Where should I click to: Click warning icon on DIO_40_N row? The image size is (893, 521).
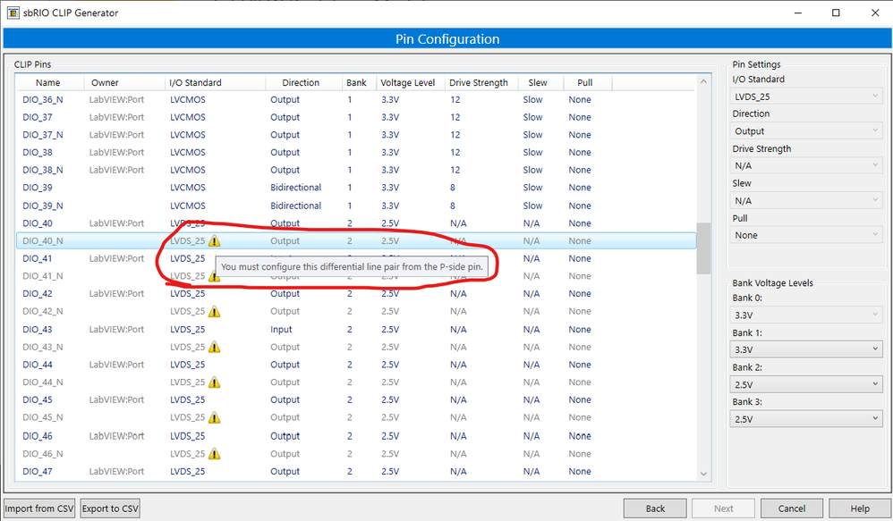click(214, 241)
